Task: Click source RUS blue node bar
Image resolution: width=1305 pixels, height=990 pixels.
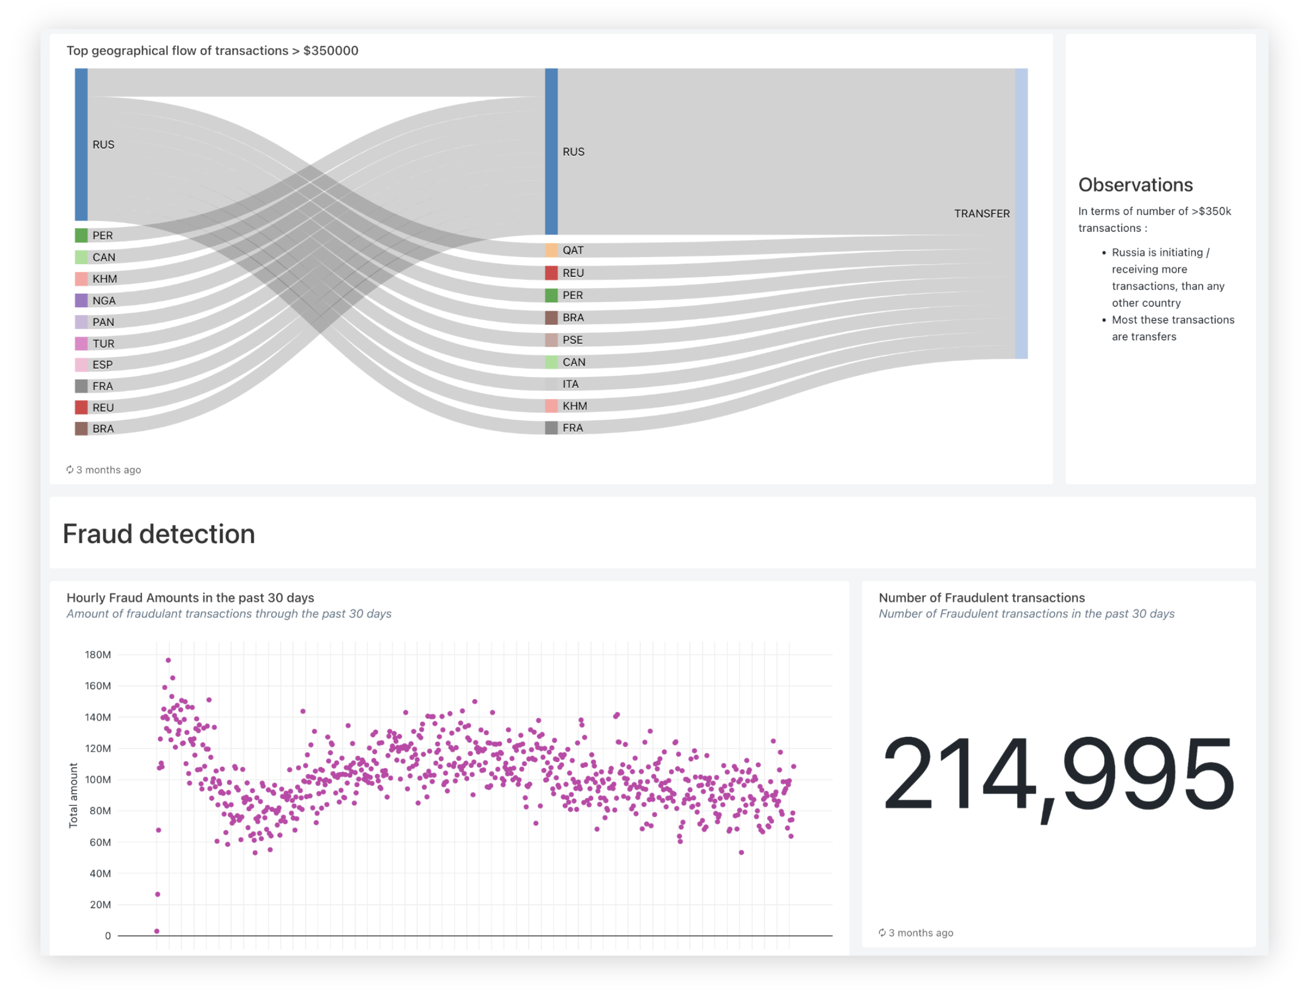Action: pos(81,144)
